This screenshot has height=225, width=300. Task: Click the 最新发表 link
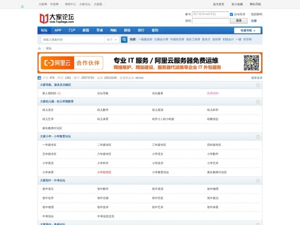click(256, 78)
